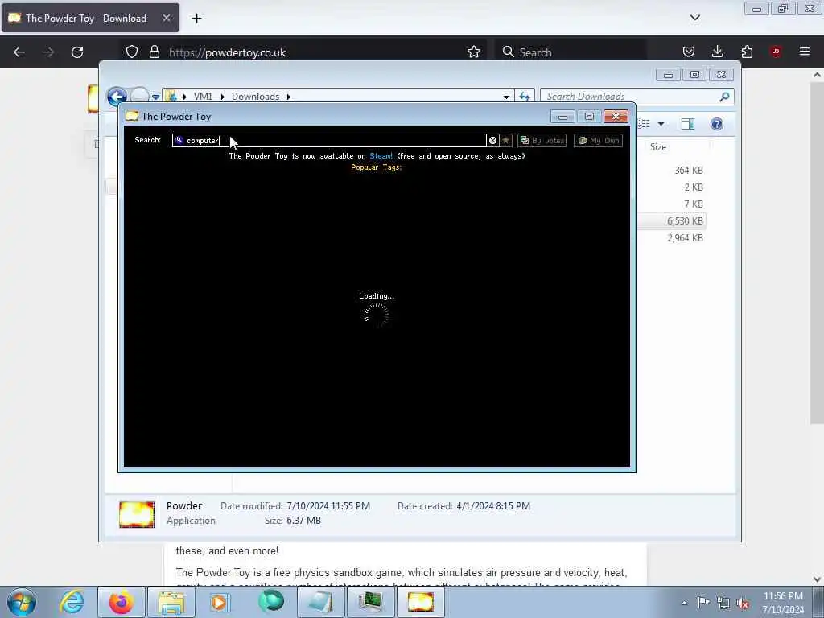Sort by the Size column header
The width and height of the screenshot is (824, 618).
[x=658, y=147]
